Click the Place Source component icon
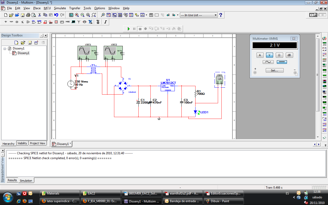 (6, 22)
